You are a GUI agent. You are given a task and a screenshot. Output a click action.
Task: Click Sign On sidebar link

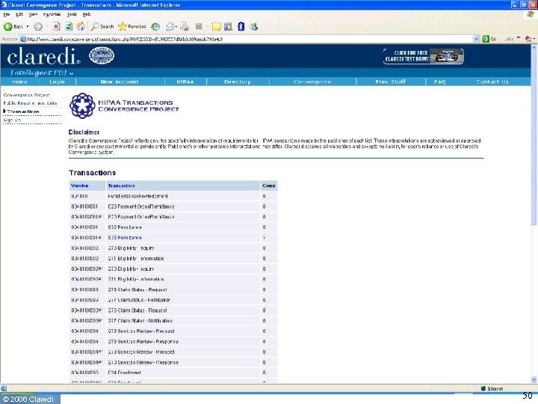point(12,120)
